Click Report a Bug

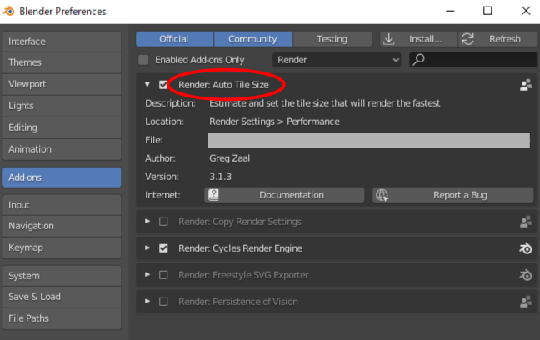(452, 195)
